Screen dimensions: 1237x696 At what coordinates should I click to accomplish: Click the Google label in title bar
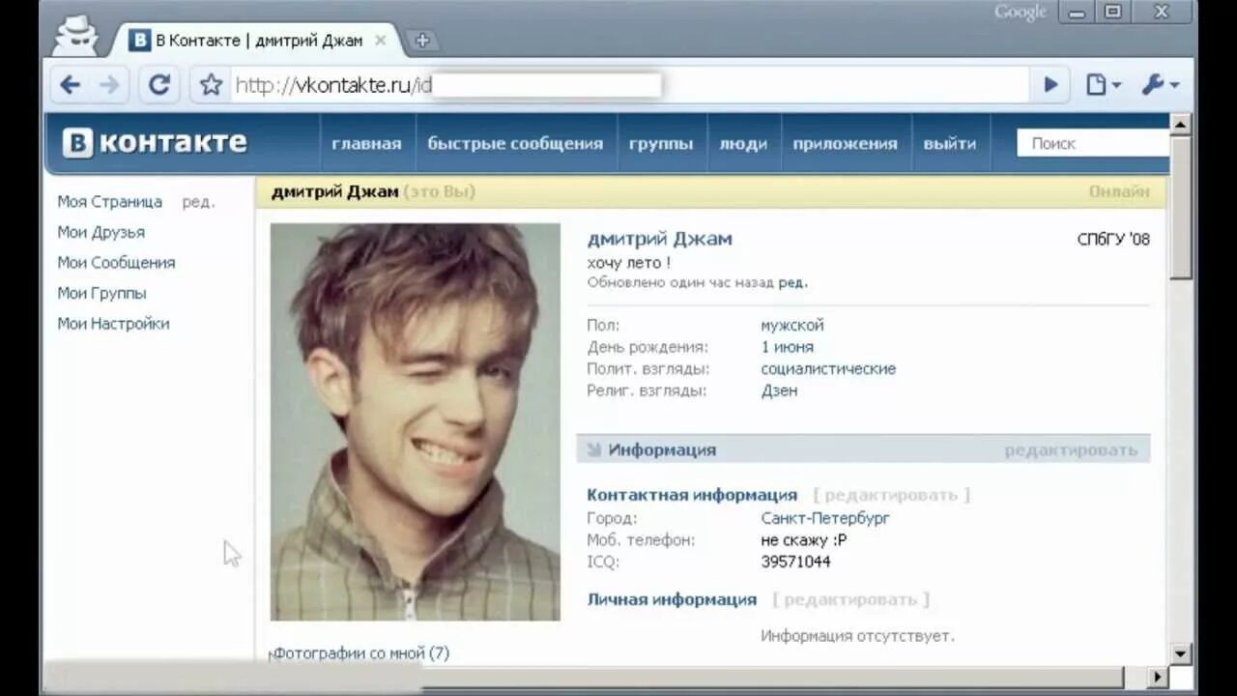click(1021, 12)
